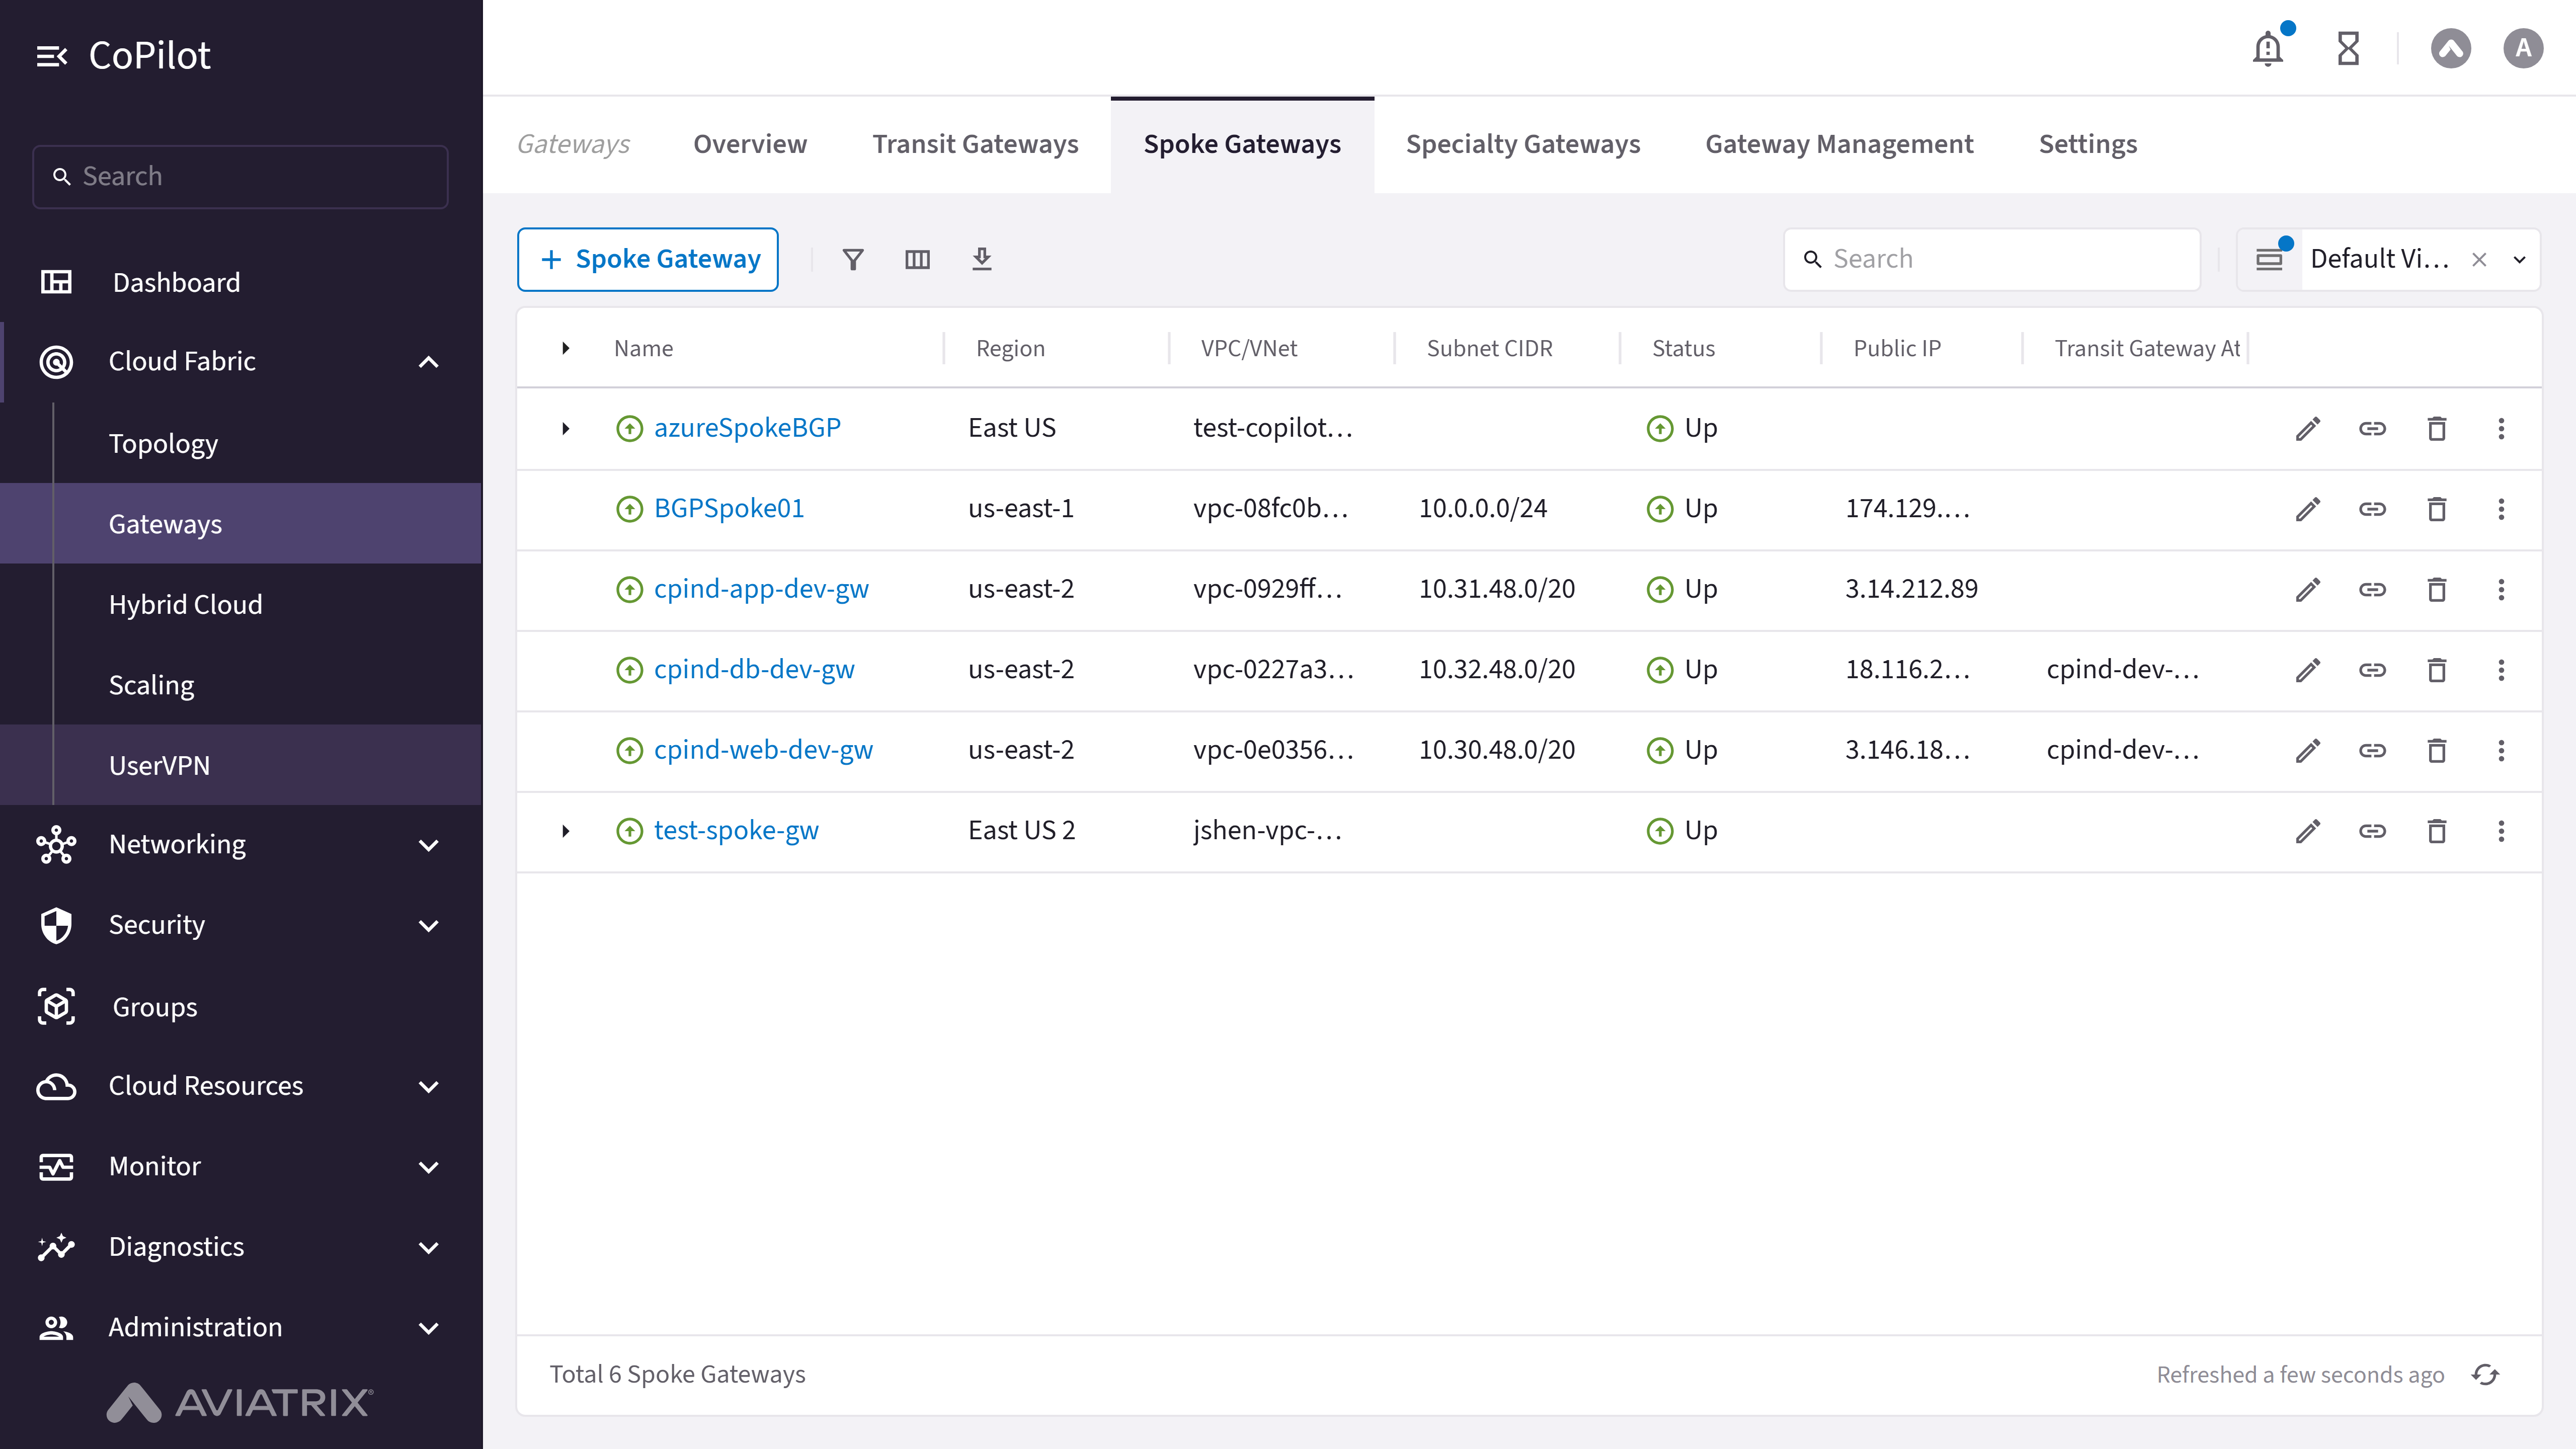Open more actions for azureSpokeBGP
Viewport: 2576px width, 1449px height.
[x=2501, y=429]
